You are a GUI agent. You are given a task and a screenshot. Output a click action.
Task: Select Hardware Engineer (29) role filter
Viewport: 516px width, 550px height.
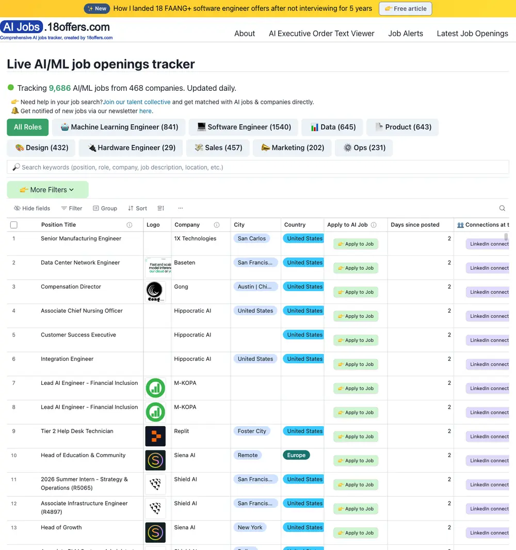(131, 148)
